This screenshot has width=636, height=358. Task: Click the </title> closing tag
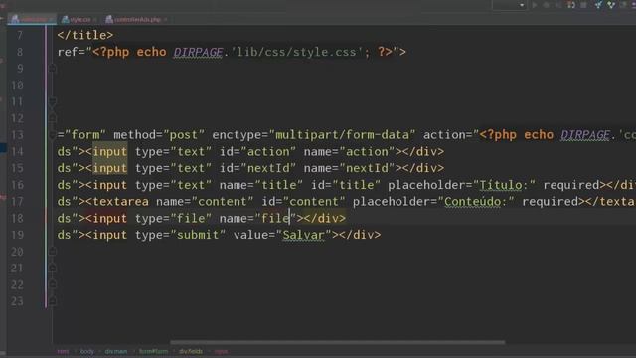(85, 36)
